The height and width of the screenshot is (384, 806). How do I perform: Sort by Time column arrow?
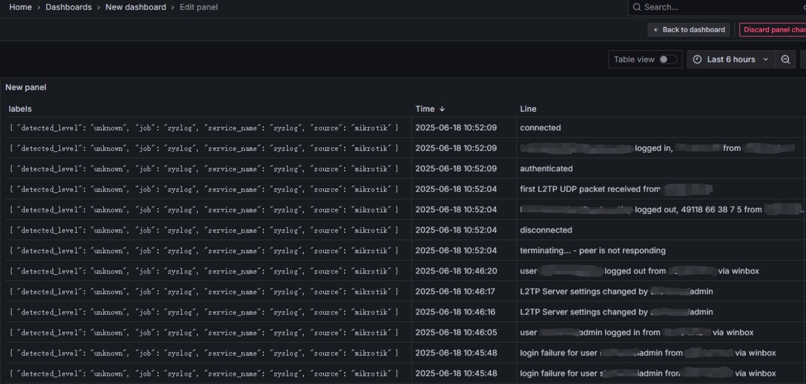tap(442, 109)
